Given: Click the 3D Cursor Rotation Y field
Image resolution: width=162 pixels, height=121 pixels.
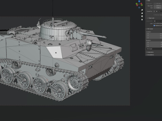Looking at the screenshot, I should (154, 44).
